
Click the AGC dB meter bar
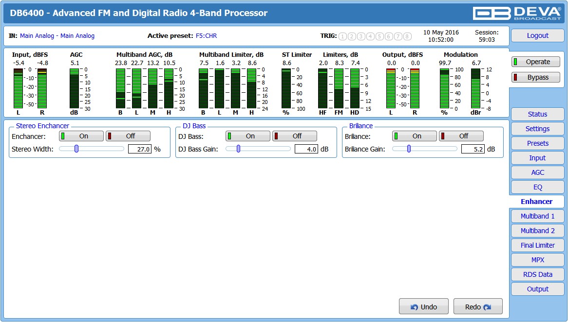point(74,88)
